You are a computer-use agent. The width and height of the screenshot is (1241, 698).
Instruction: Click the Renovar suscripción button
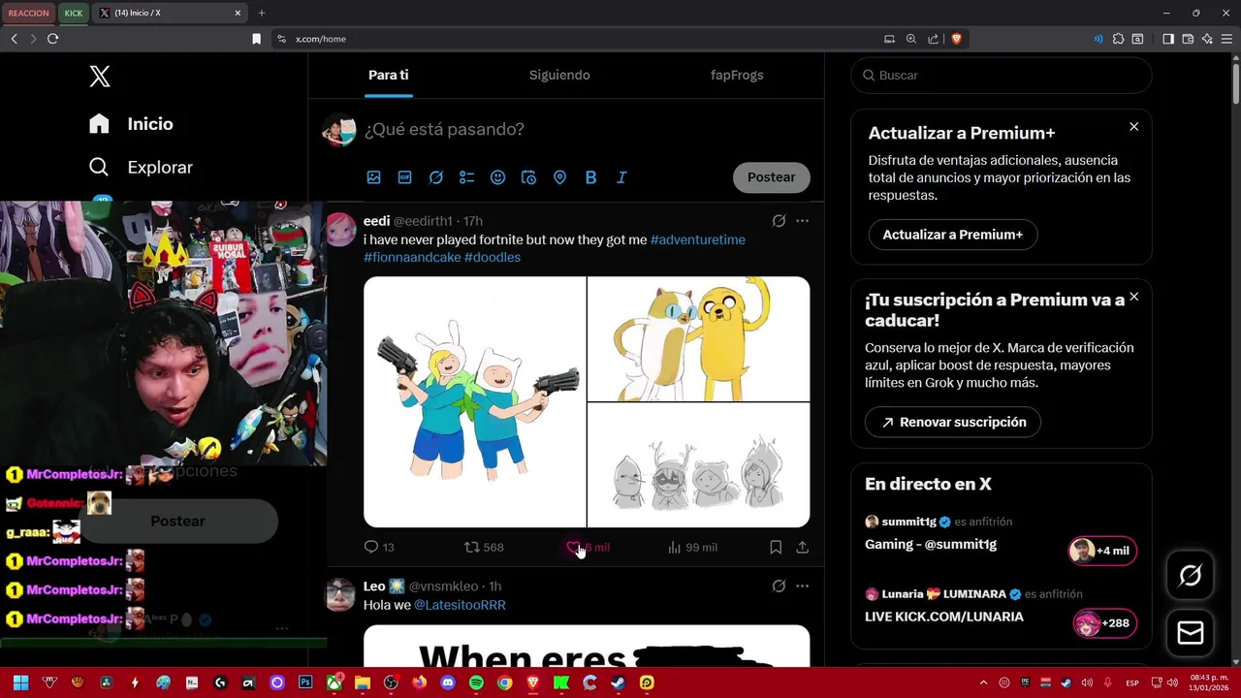coord(953,423)
